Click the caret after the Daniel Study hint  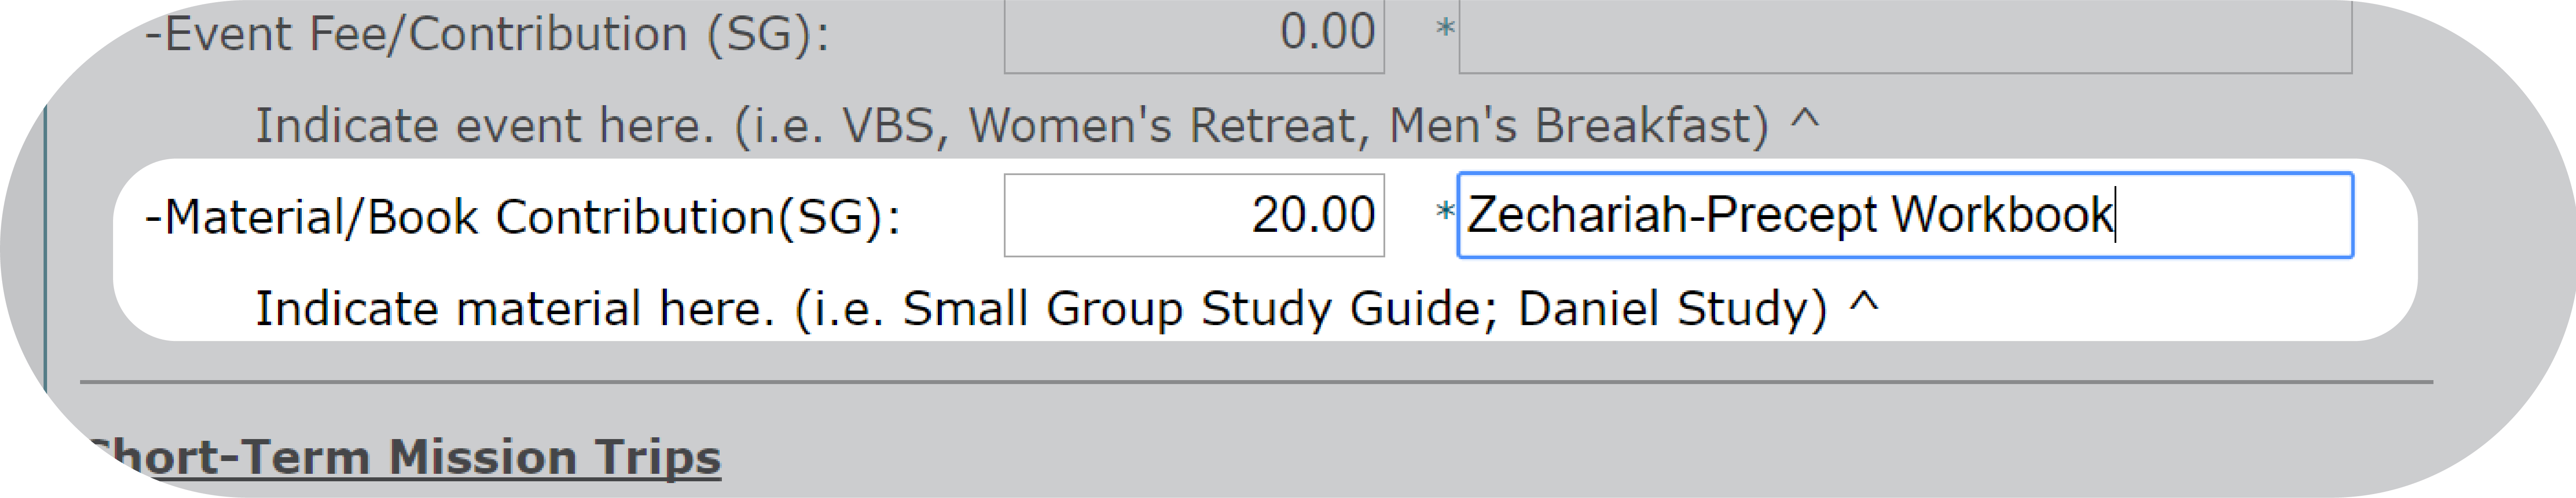point(1863,303)
